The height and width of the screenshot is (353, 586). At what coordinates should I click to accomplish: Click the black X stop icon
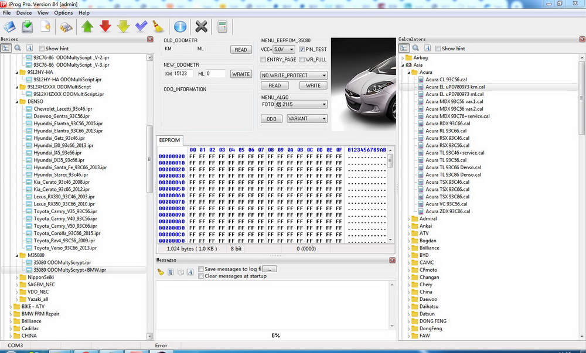tap(201, 26)
